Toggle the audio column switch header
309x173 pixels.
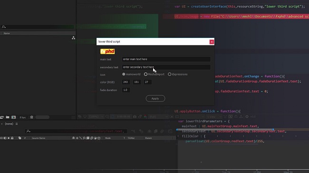pos(5,138)
